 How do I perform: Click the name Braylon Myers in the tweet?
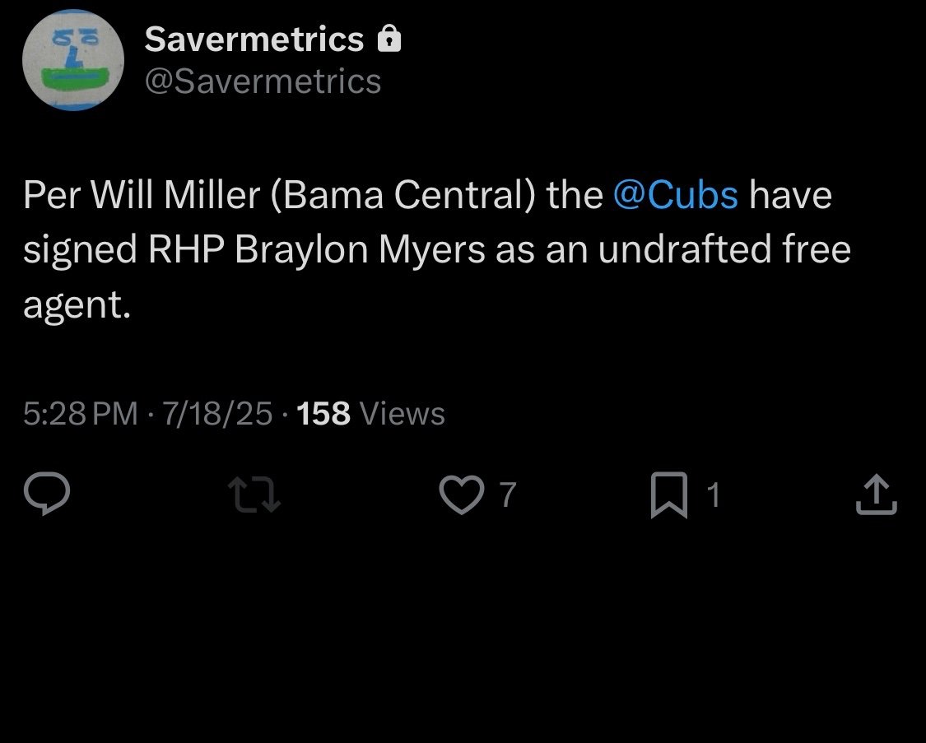[360, 251]
